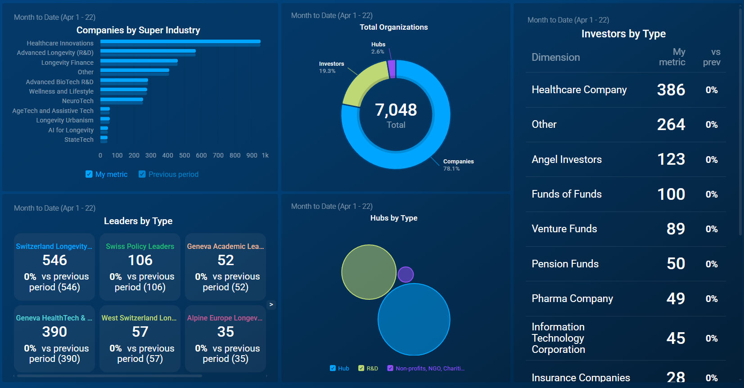
Task: Click the large blue Hub bubble
Action: [414, 320]
